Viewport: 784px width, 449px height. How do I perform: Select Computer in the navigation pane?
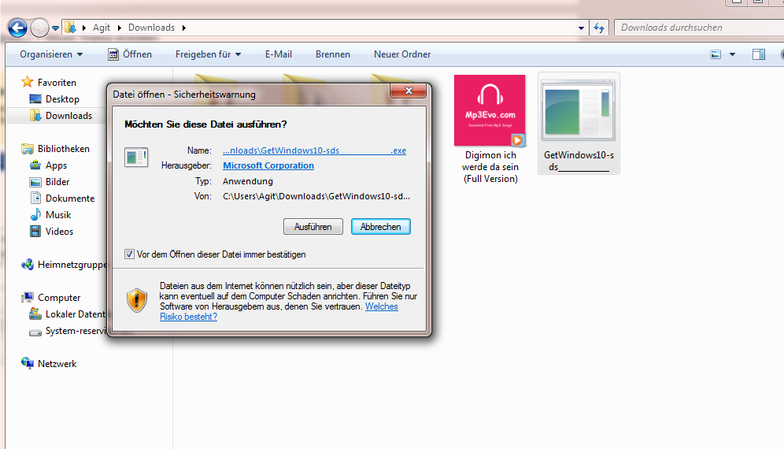[59, 297]
